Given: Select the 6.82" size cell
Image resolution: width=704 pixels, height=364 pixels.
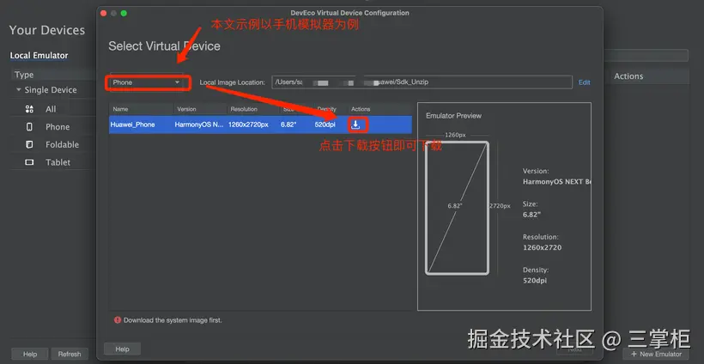Looking at the screenshot, I should (288, 124).
